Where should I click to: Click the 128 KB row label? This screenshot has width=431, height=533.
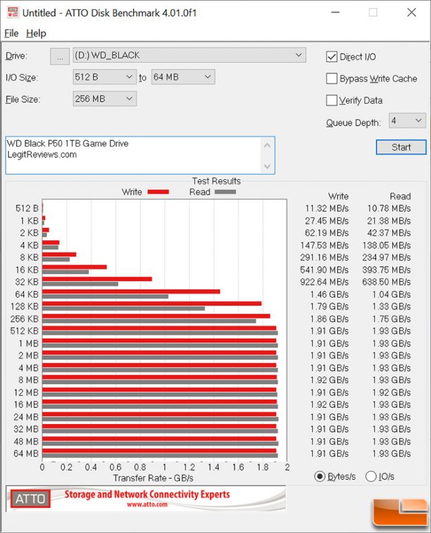[x=25, y=306]
